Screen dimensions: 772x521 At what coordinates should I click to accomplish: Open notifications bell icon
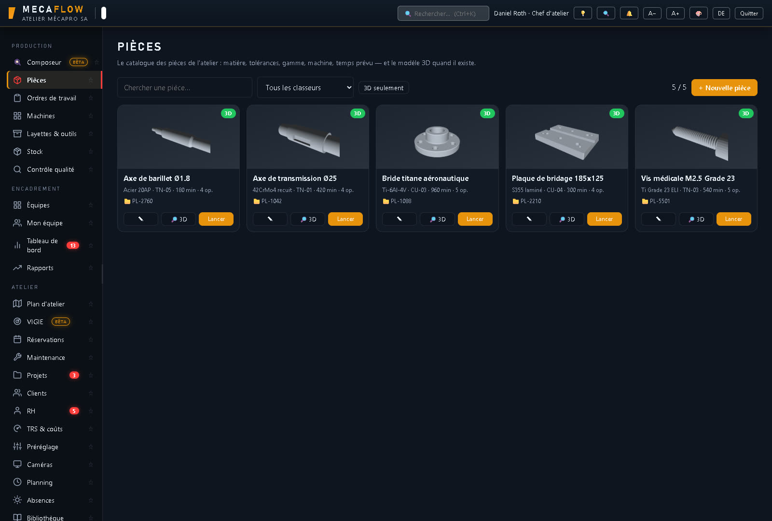629,14
